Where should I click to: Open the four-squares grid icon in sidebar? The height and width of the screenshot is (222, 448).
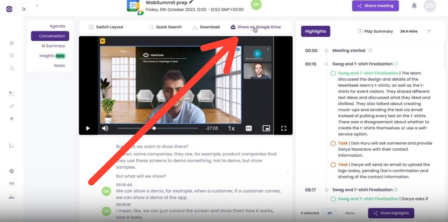(x=11, y=94)
